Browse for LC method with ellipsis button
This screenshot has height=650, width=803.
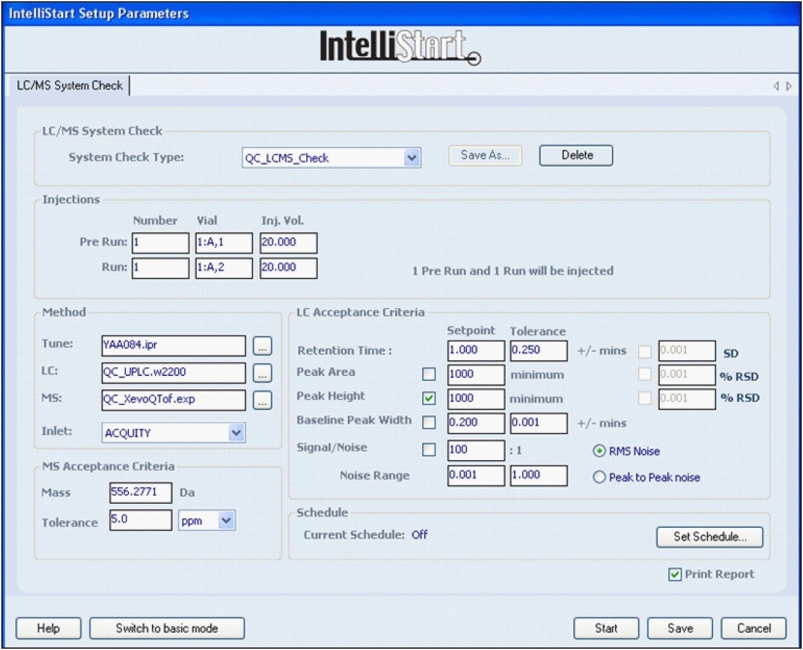[x=263, y=373]
